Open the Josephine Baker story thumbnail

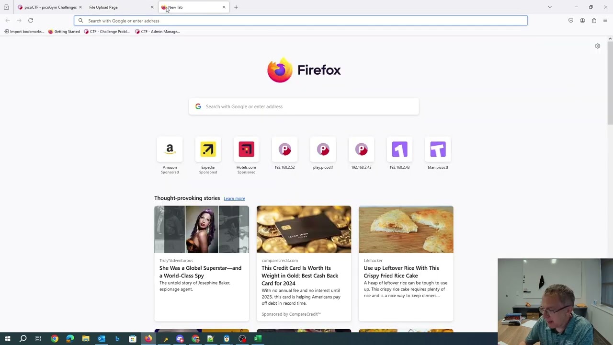point(202,230)
